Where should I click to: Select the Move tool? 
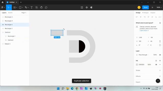[8, 7]
